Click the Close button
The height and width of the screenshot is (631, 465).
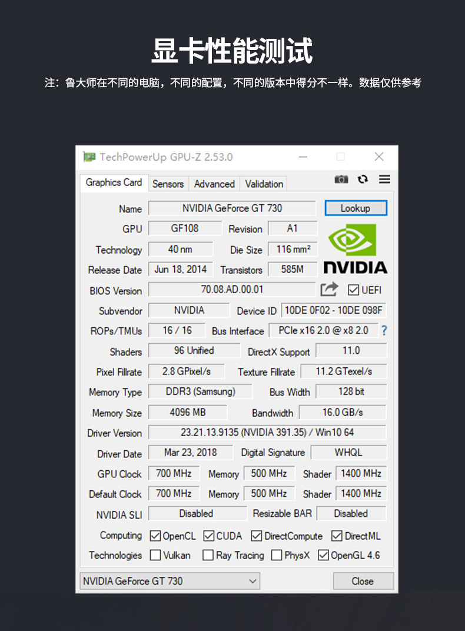click(x=363, y=581)
